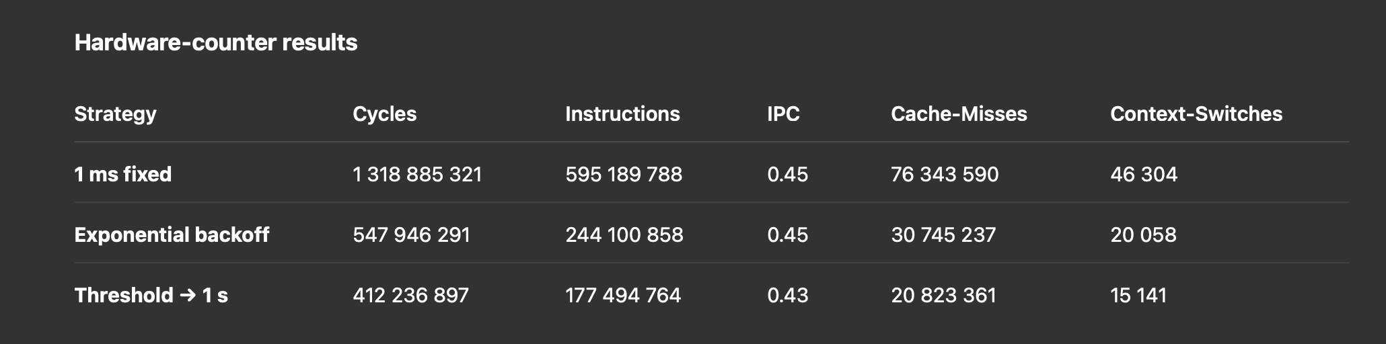Select the Exponential backoff row label
The width and height of the screenshot is (1386, 344).
172,235
